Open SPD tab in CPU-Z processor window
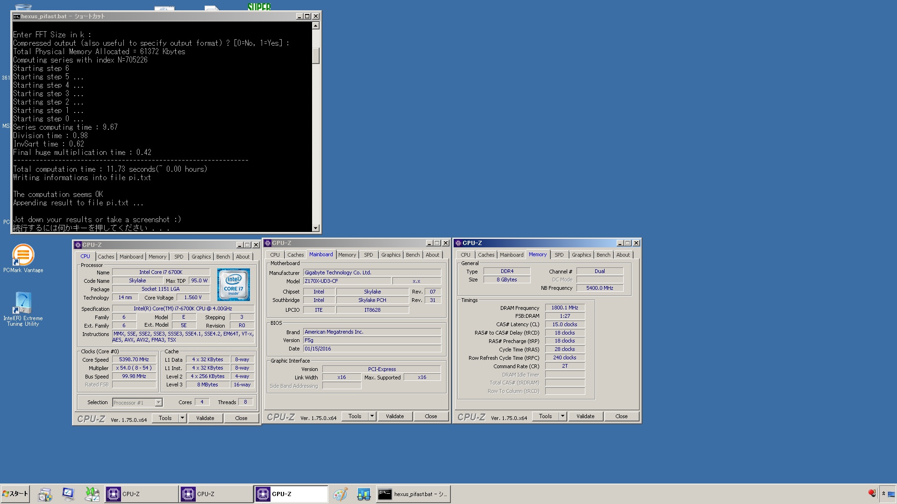The width and height of the screenshot is (897, 504). pos(179,257)
